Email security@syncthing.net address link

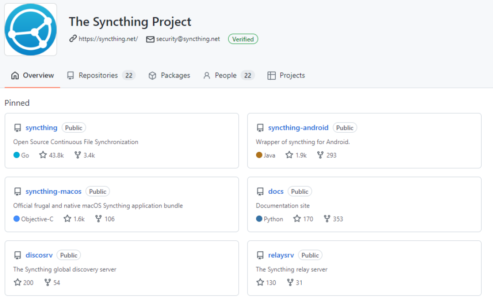[x=188, y=39]
